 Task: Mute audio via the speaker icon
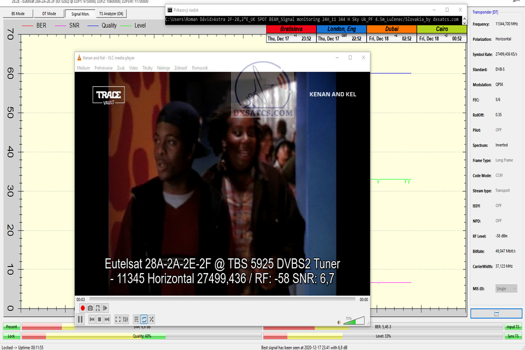(x=339, y=321)
